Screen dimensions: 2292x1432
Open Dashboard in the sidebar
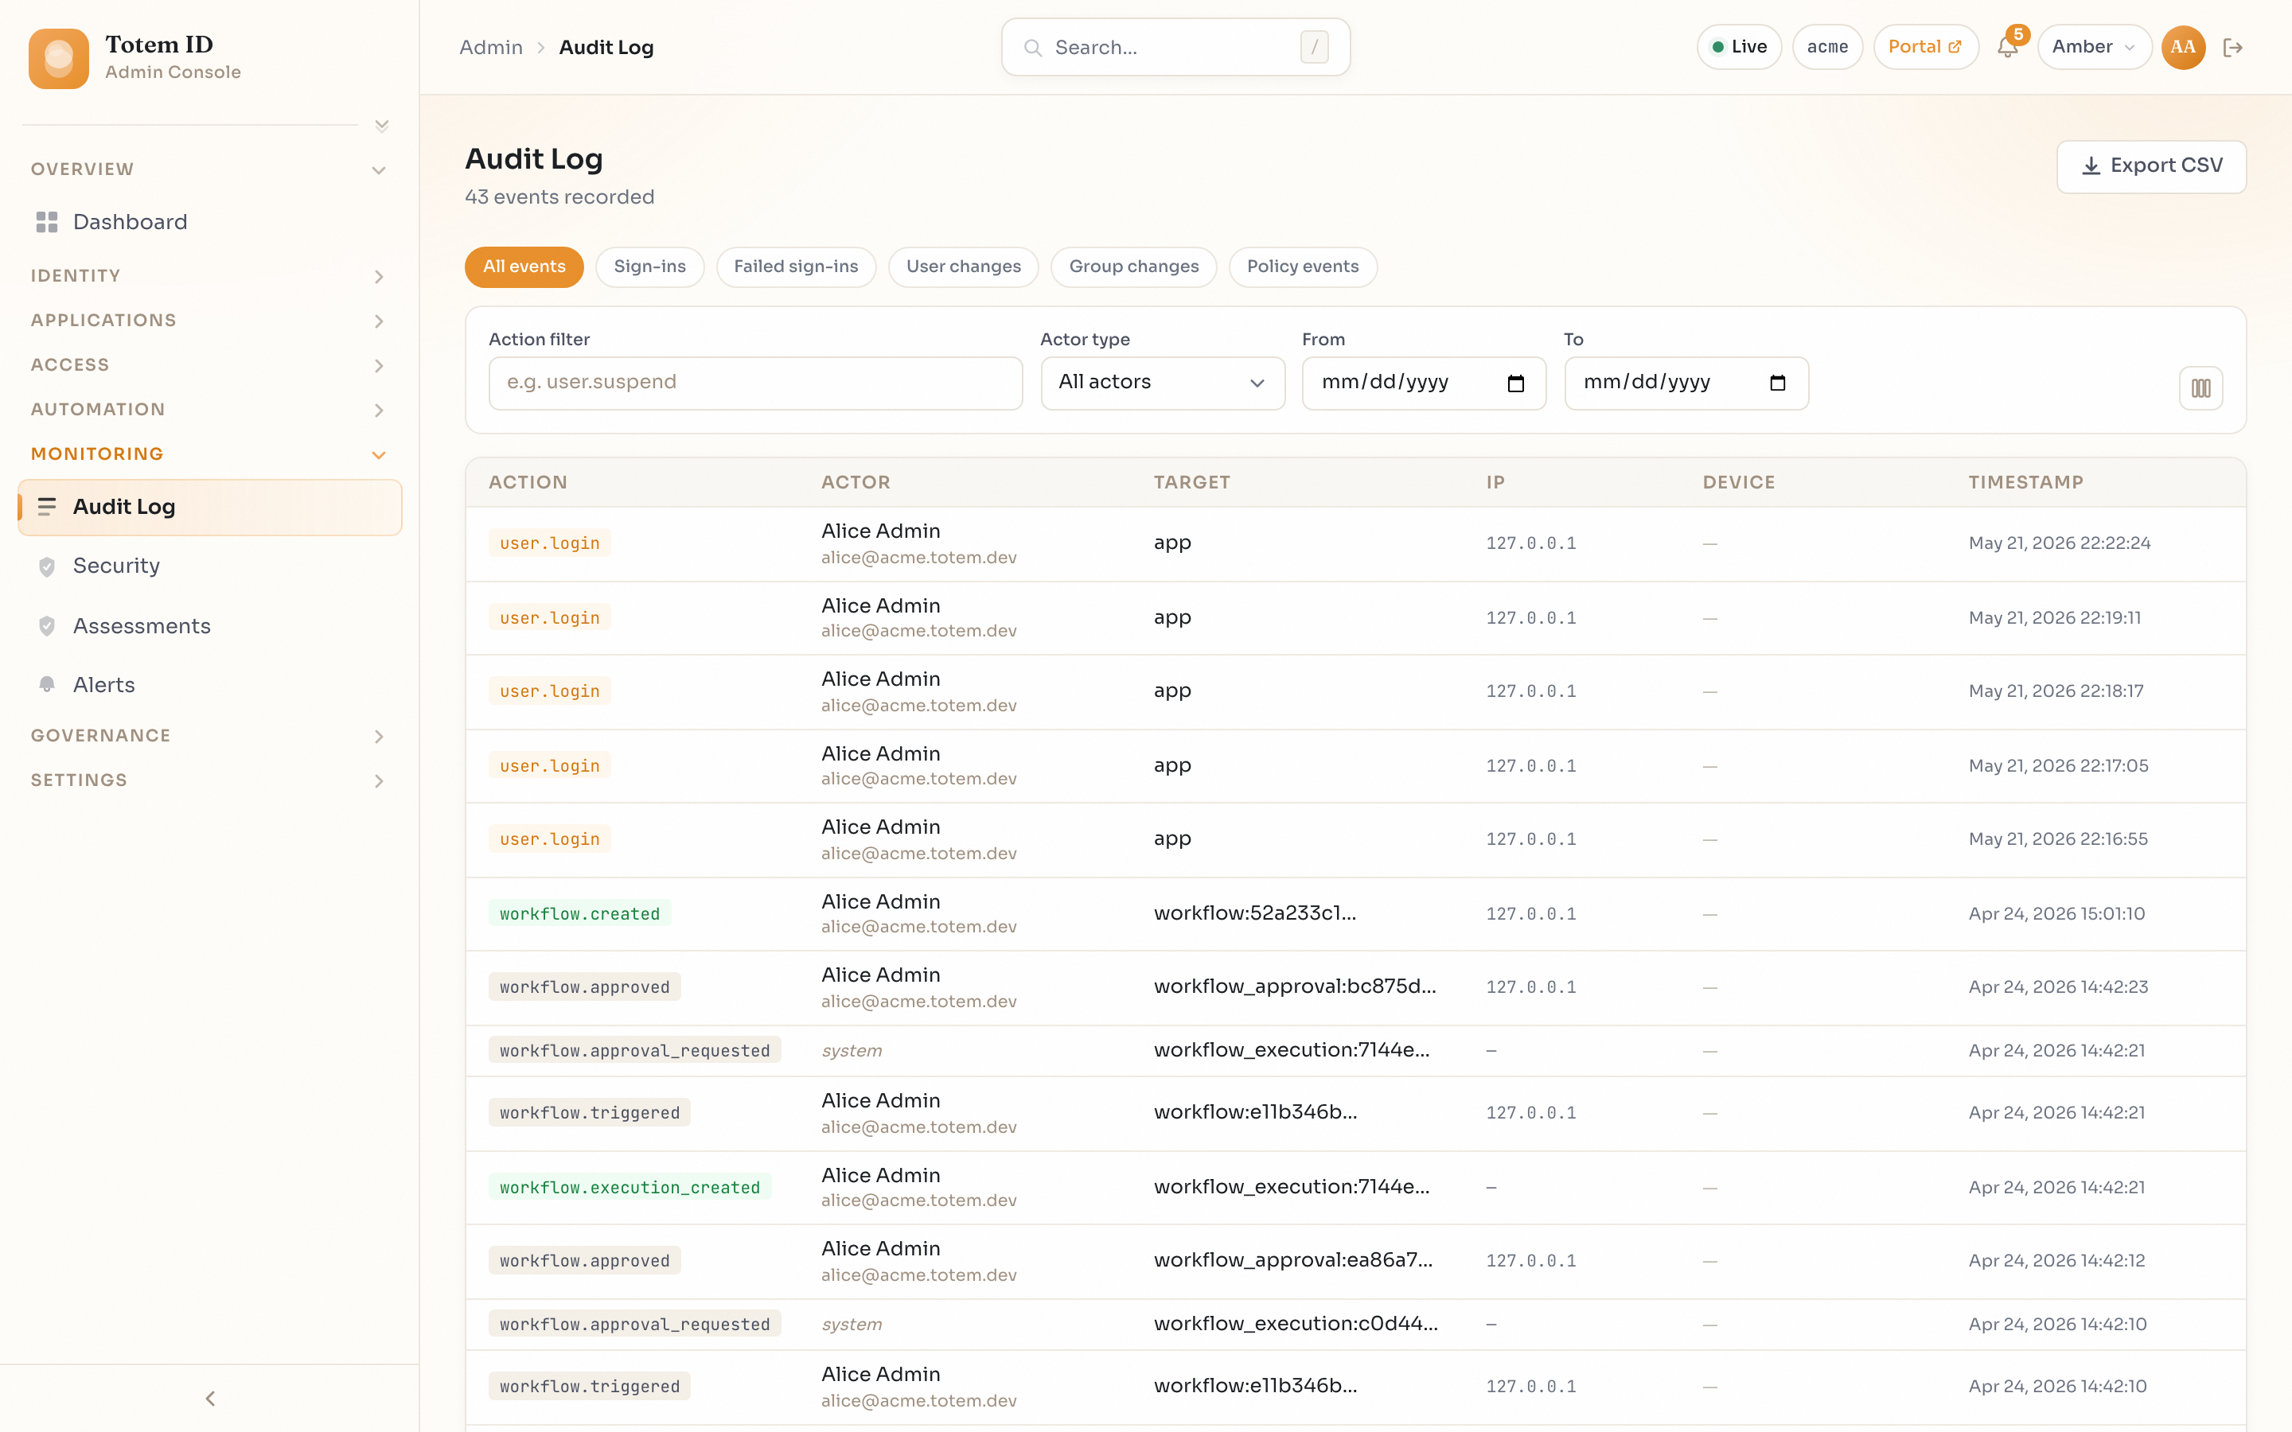pos(209,222)
